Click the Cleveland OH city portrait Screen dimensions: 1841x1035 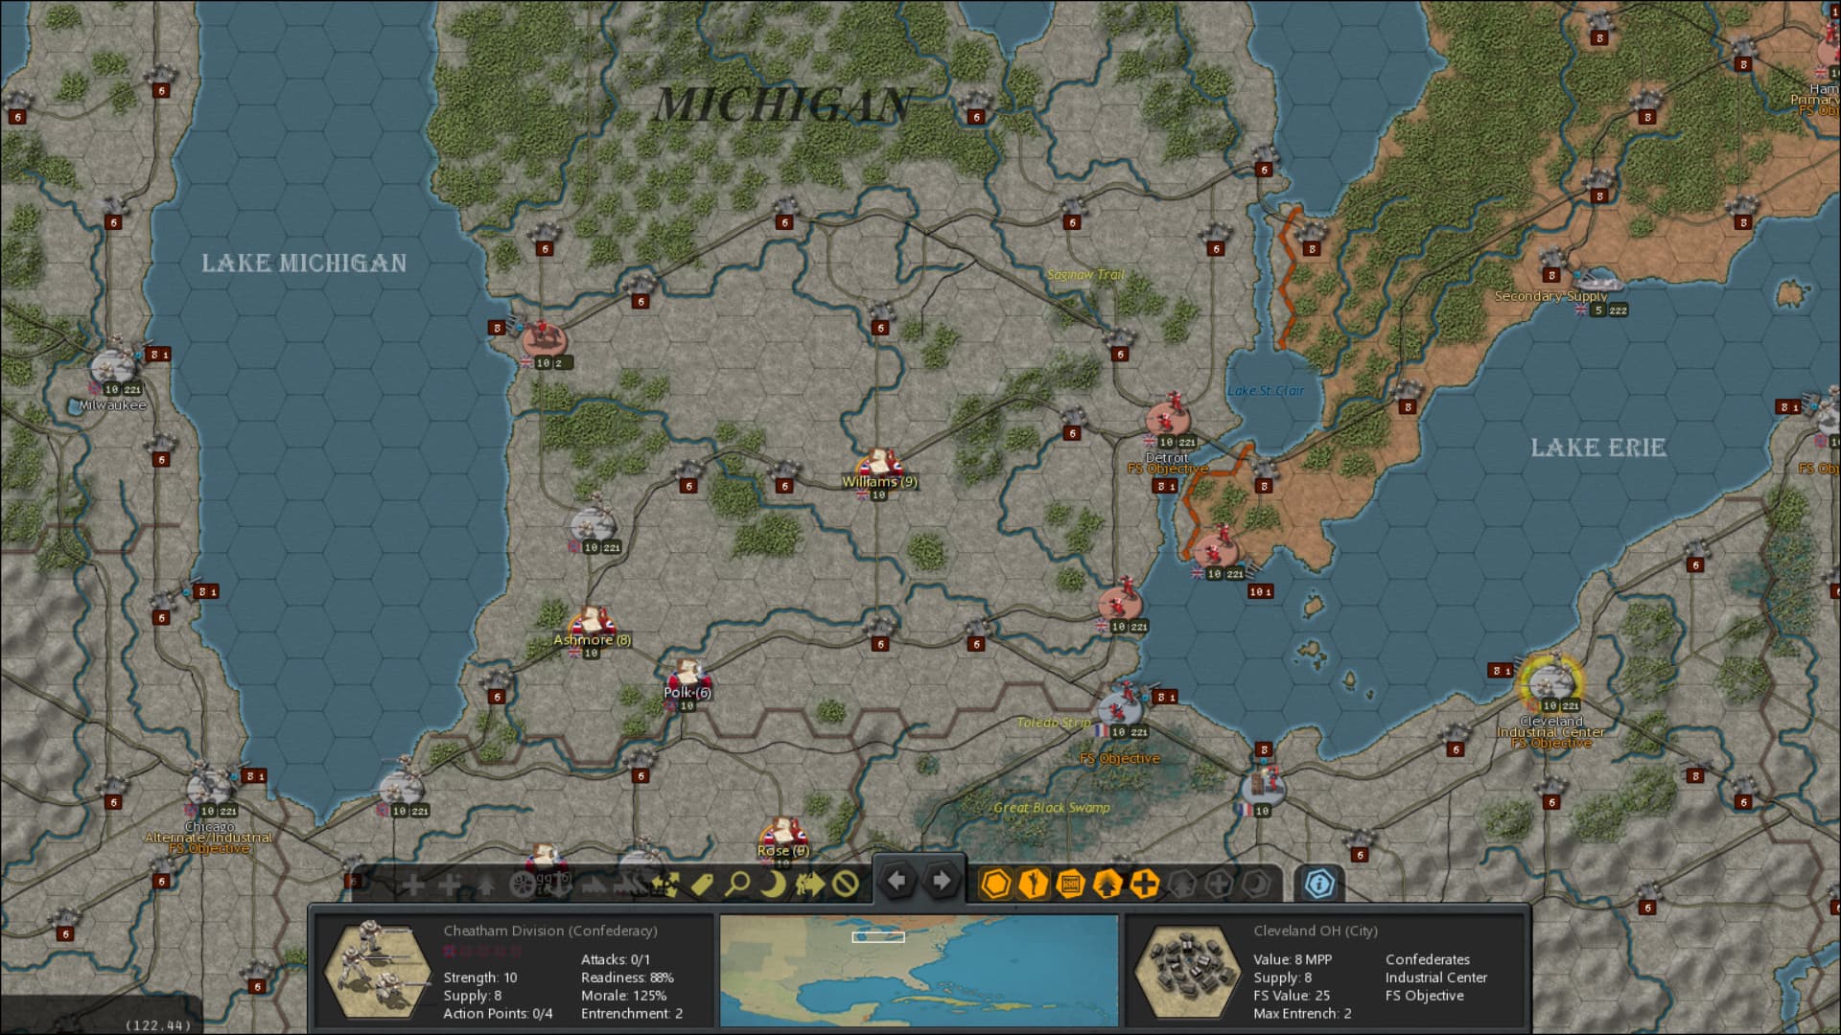1187,971
